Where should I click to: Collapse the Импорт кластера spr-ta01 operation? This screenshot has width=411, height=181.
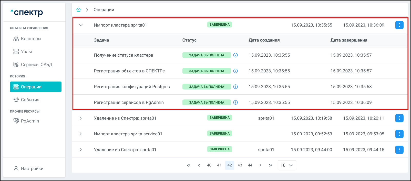pyautogui.click(x=81, y=25)
